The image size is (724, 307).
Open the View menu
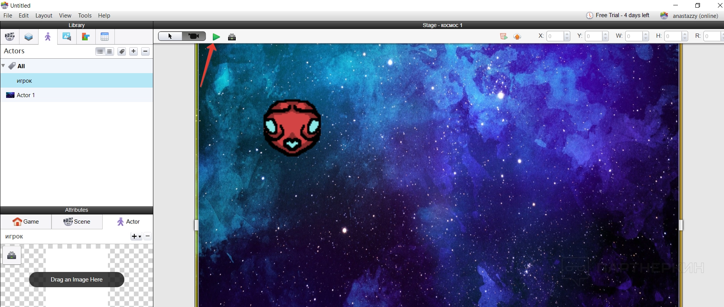[65, 16]
